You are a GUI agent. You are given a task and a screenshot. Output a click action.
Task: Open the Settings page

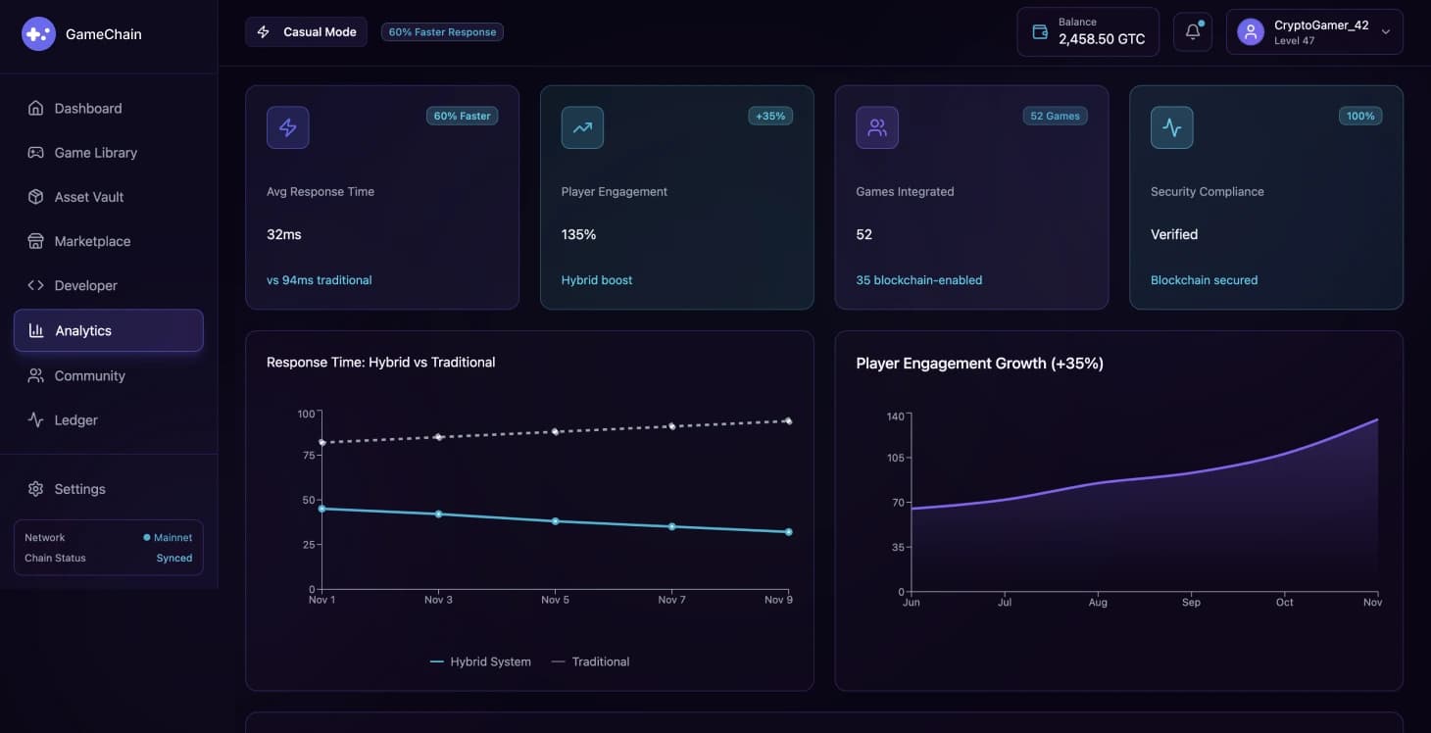click(x=80, y=488)
